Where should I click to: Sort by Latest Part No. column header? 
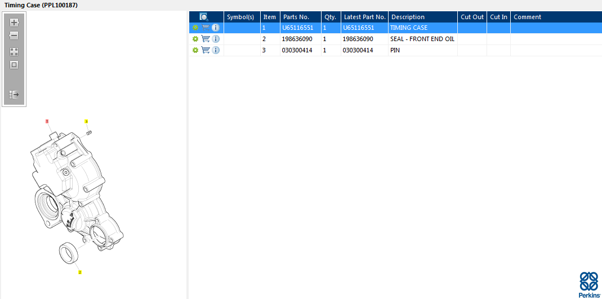pyautogui.click(x=365, y=17)
